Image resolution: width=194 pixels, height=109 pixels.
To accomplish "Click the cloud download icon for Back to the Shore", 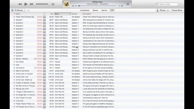I will pyautogui.click(x=44, y=71).
